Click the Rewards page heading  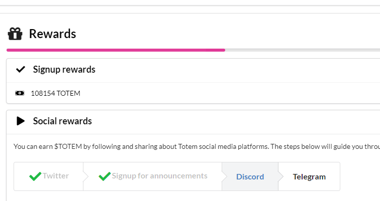52,34
